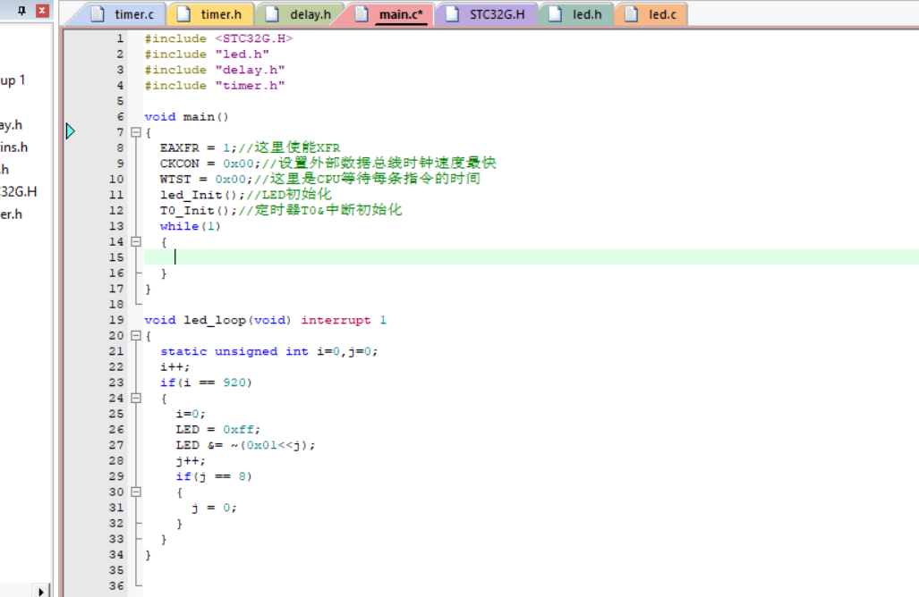Place cursor in highlighted empty line 15
The image size is (919, 597).
point(531,257)
